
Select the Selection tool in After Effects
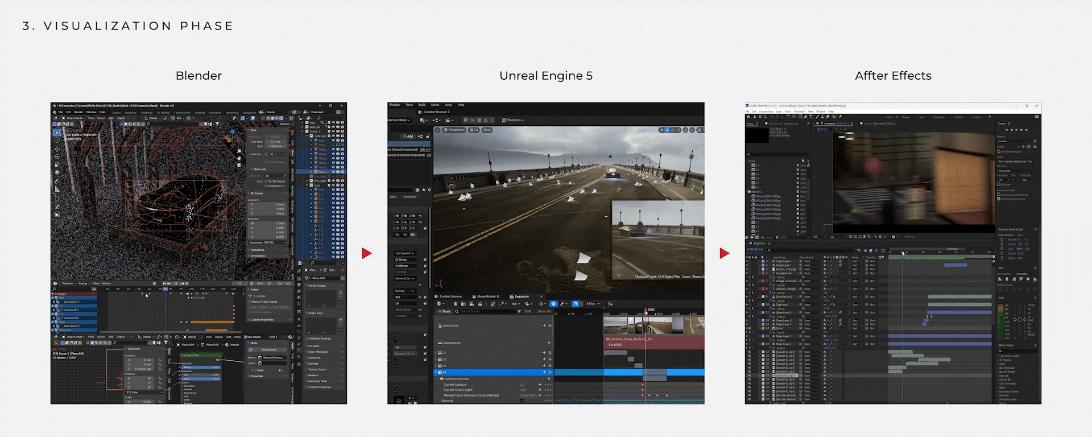pyautogui.click(x=755, y=117)
